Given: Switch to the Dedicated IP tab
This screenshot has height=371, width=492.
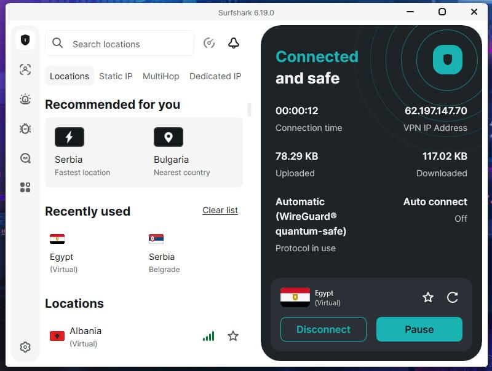Looking at the screenshot, I should click(215, 76).
